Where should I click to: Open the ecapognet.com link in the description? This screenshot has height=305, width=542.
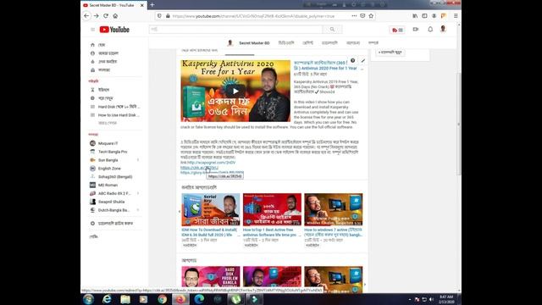211,163
